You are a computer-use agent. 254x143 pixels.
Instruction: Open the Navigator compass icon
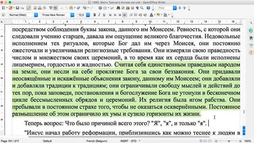[123, 8]
